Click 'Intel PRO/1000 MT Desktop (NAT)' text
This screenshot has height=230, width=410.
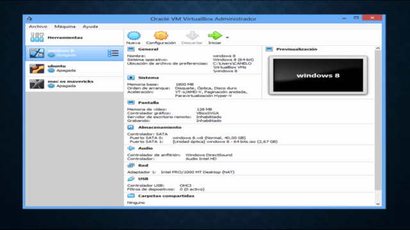(197, 172)
